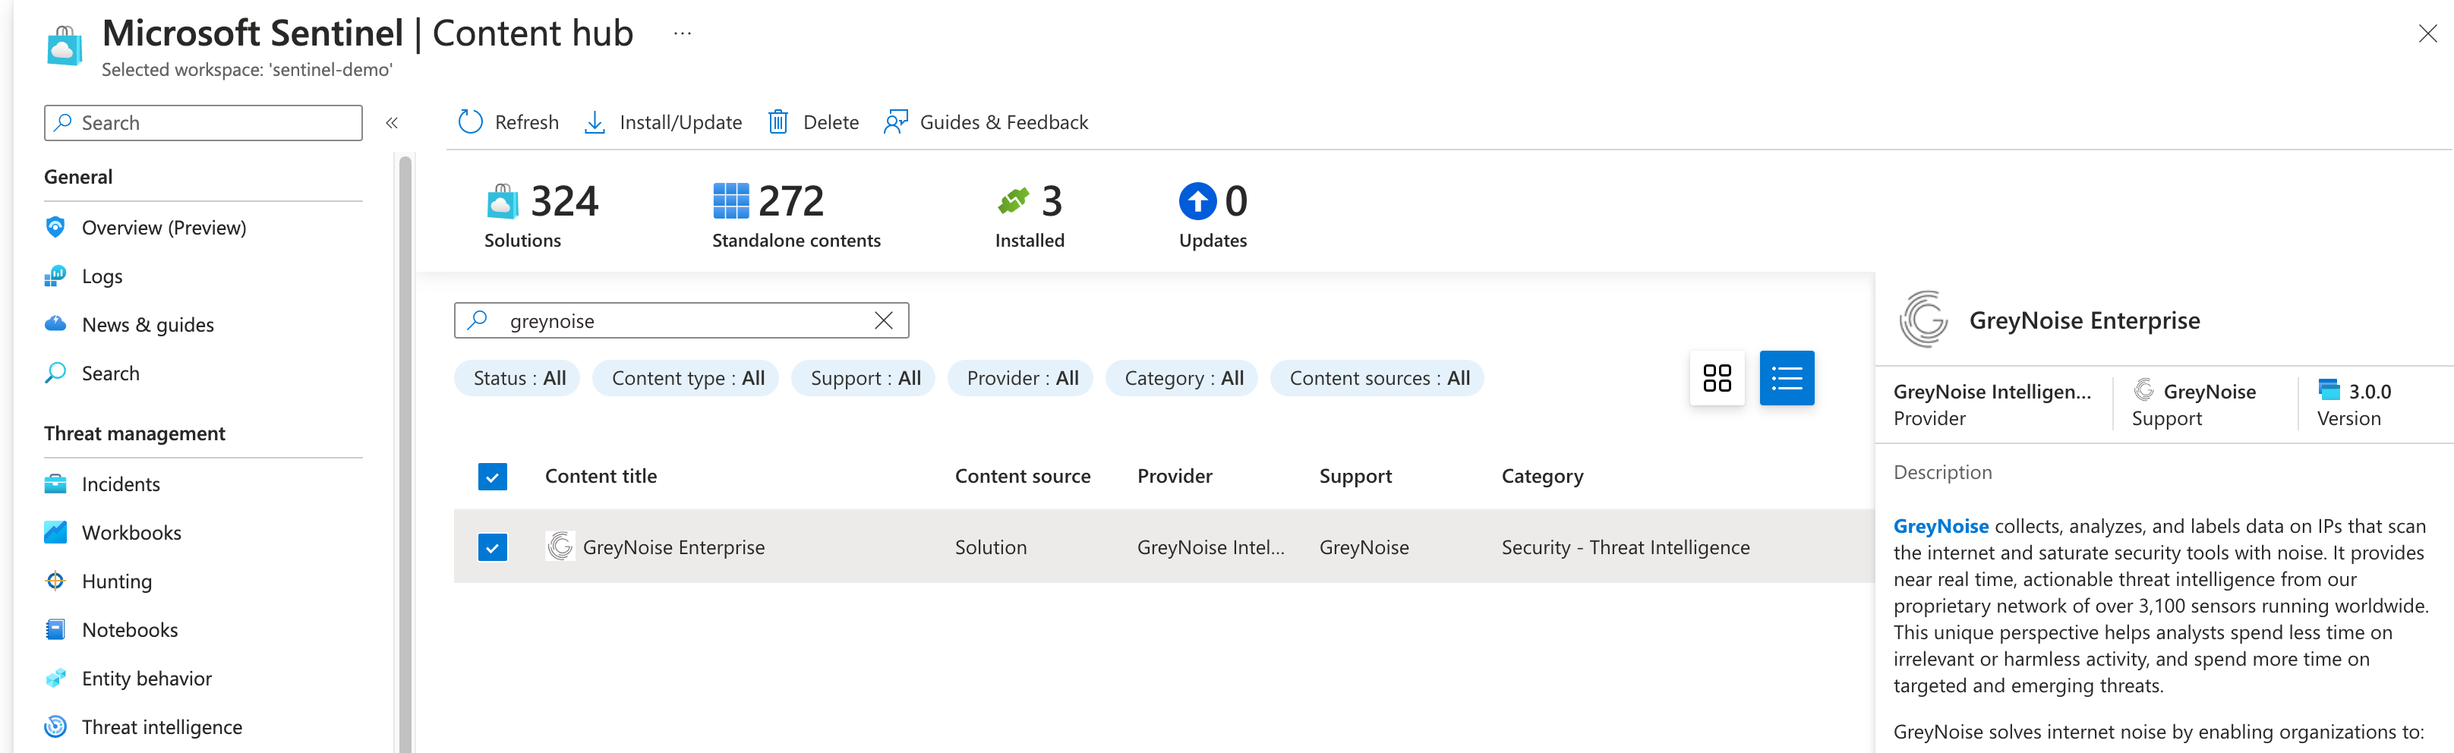The width and height of the screenshot is (2454, 753).
Task: Click the Refresh icon in toolbar
Action: coord(471,122)
